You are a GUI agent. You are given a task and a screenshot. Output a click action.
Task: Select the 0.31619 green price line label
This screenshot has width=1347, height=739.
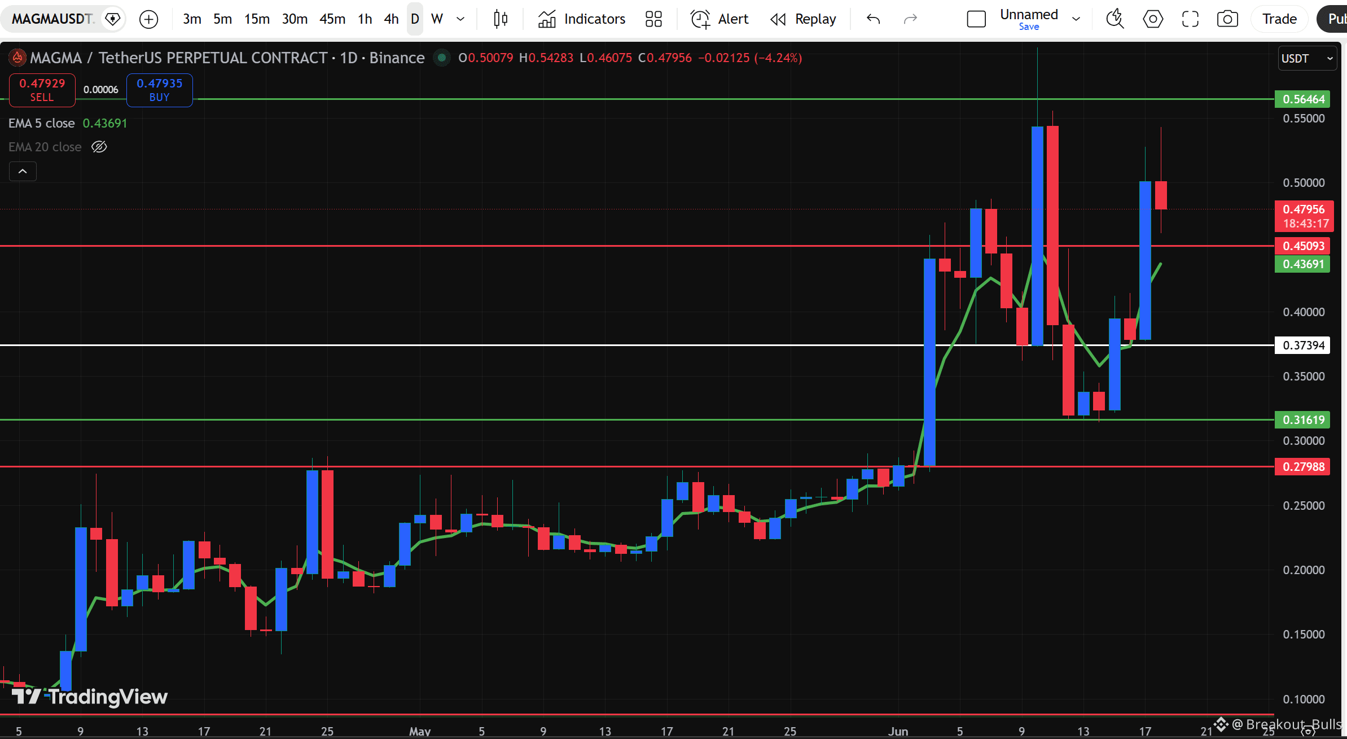click(x=1302, y=420)
